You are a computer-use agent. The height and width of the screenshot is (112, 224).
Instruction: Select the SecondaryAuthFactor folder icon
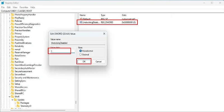point(12,68)
